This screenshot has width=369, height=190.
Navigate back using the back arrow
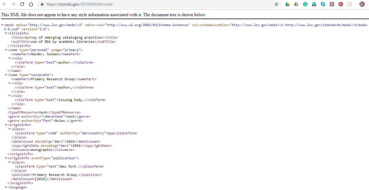(5, 4)
